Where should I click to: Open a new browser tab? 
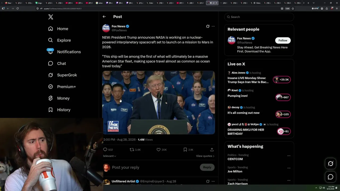[308, 3]
